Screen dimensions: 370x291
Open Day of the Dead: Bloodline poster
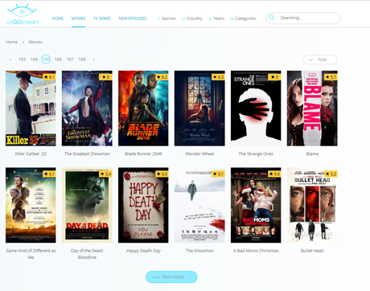[87, 205]
